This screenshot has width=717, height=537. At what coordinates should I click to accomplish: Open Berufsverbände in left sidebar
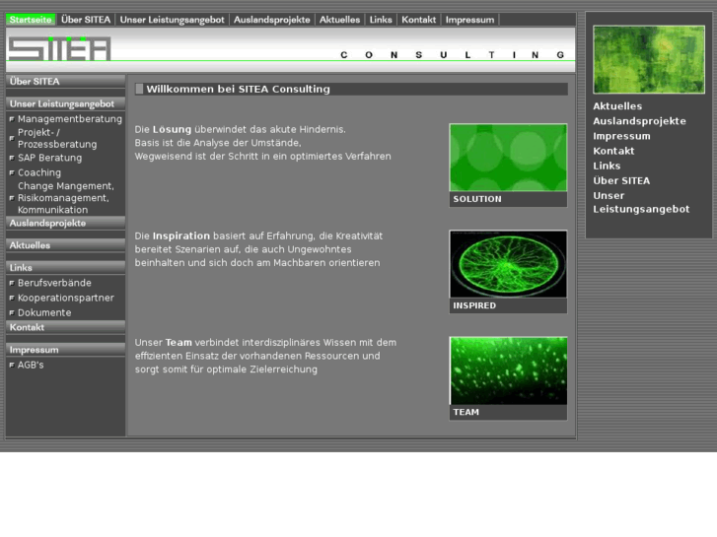tap(54, 283)
